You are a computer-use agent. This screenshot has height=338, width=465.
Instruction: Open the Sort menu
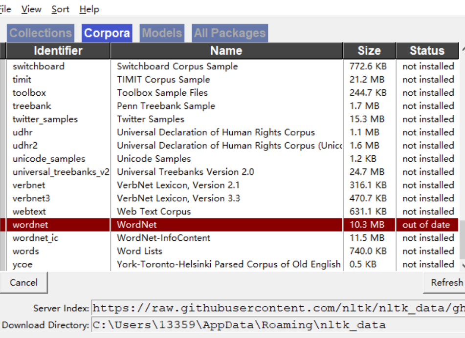(60, 9)
